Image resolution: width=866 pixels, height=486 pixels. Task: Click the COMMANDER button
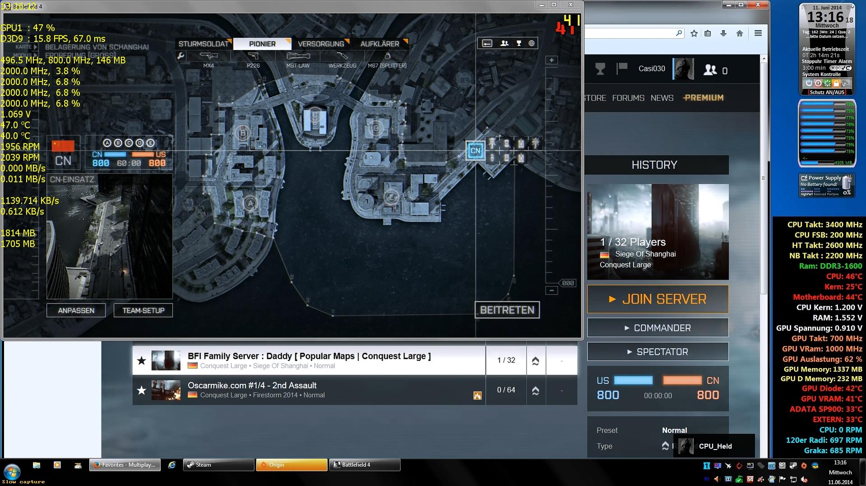pyautogui.click(x=658, y=328)
